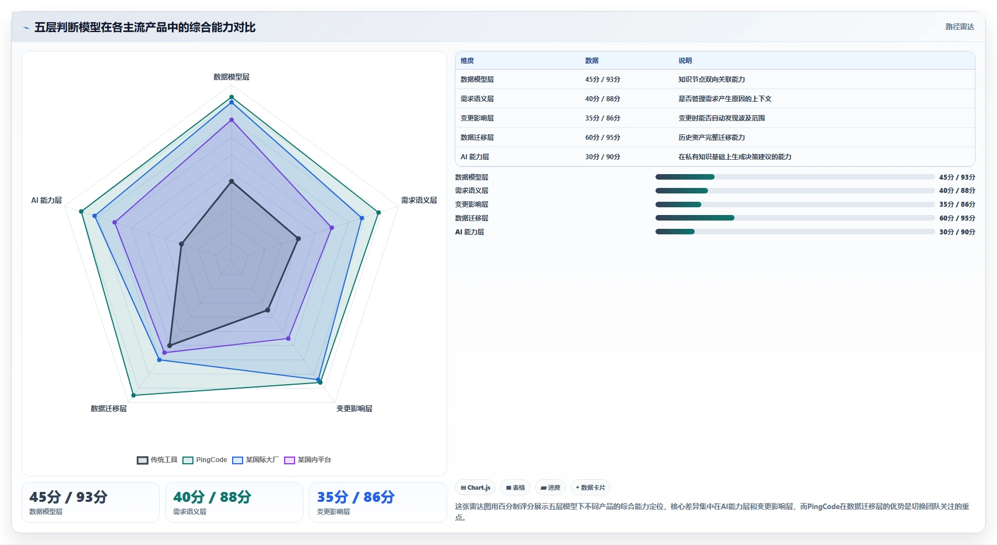Click table cell 35分 / 86分
This screenshot has width=997, height=545.
603,118
